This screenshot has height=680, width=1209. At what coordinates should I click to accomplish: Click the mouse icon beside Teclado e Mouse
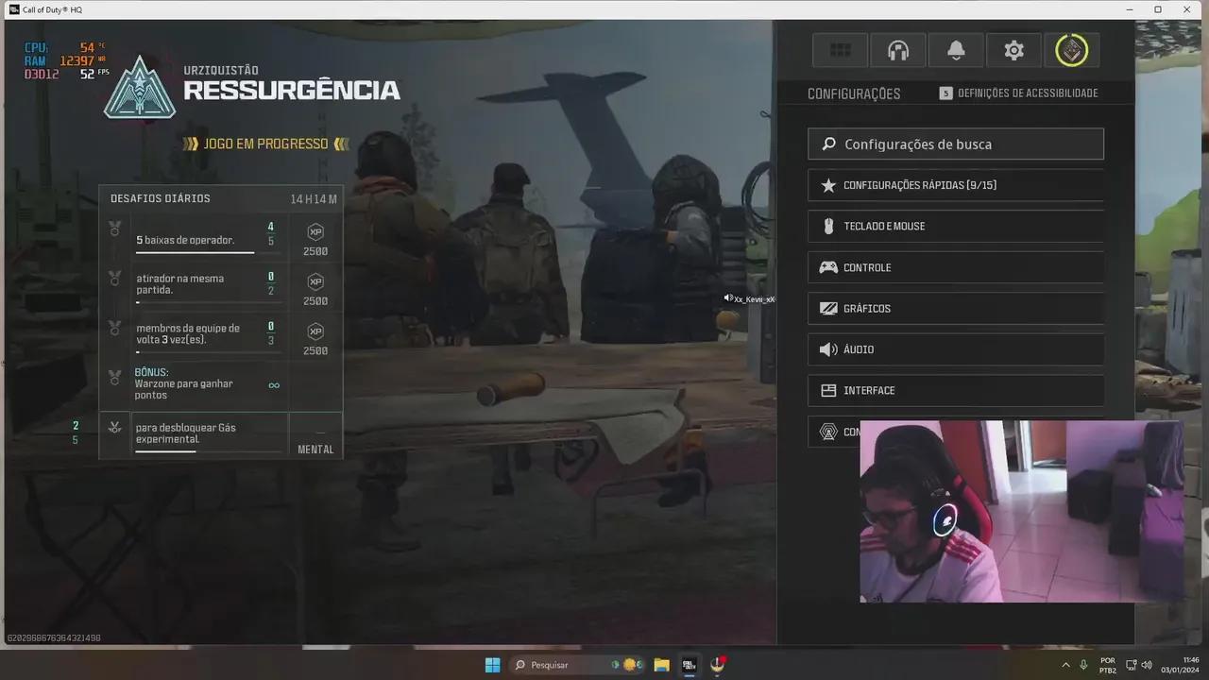click(828, 227)
